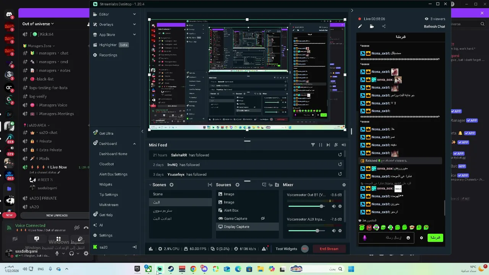489x275 pixels.
Task: Open the Multistream page
Action: click(108, 205)
